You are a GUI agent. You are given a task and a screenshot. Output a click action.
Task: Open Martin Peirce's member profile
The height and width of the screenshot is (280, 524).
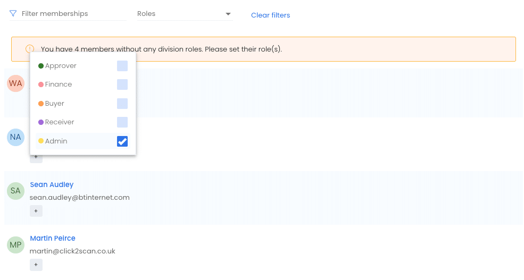pyautogui.click(x=53, y=238)
